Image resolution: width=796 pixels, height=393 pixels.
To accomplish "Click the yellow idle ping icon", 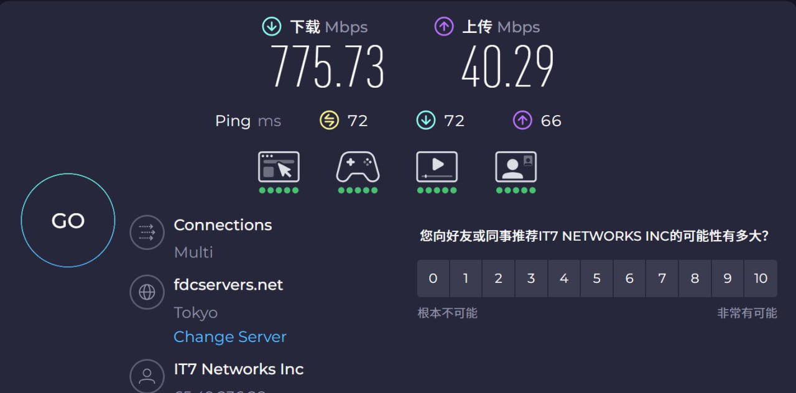I will 329,120.
